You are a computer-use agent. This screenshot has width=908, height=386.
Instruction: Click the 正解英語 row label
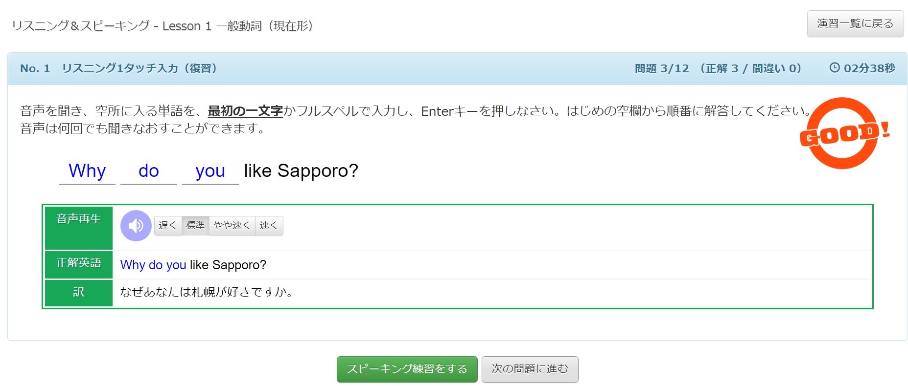point(78,263)
